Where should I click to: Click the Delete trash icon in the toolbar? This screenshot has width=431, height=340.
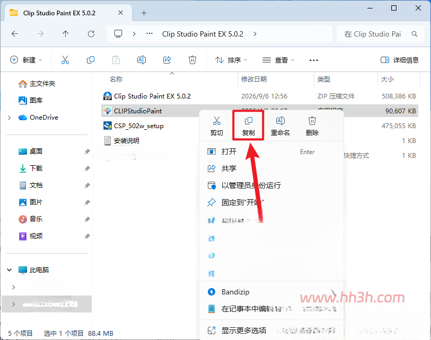click(x=192, y=60)
